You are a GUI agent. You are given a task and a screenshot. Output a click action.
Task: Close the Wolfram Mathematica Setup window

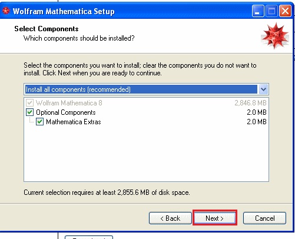point(285,11)
